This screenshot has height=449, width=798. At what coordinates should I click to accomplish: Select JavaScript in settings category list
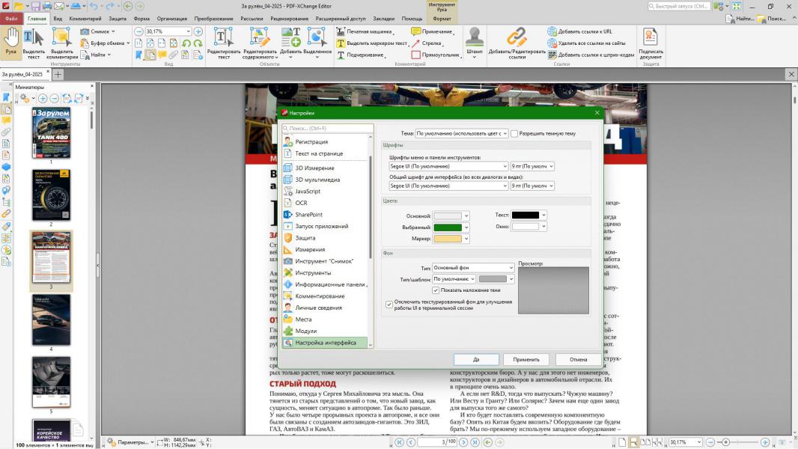307,192
